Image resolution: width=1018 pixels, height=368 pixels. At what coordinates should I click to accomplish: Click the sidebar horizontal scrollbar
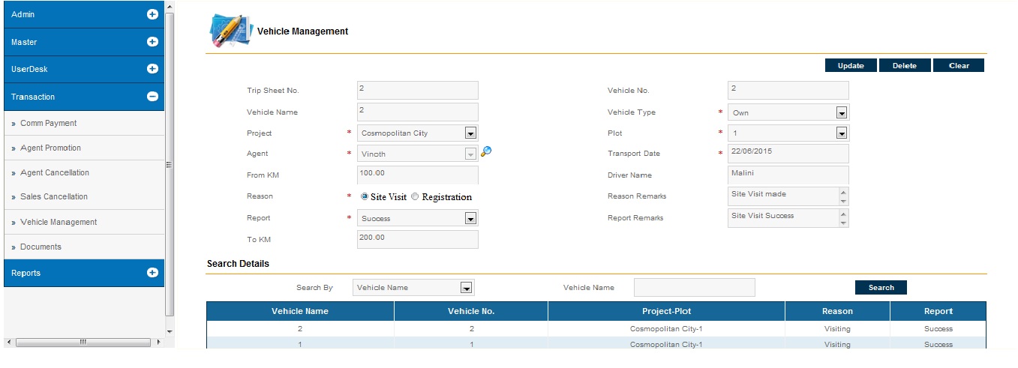point(83,343)
